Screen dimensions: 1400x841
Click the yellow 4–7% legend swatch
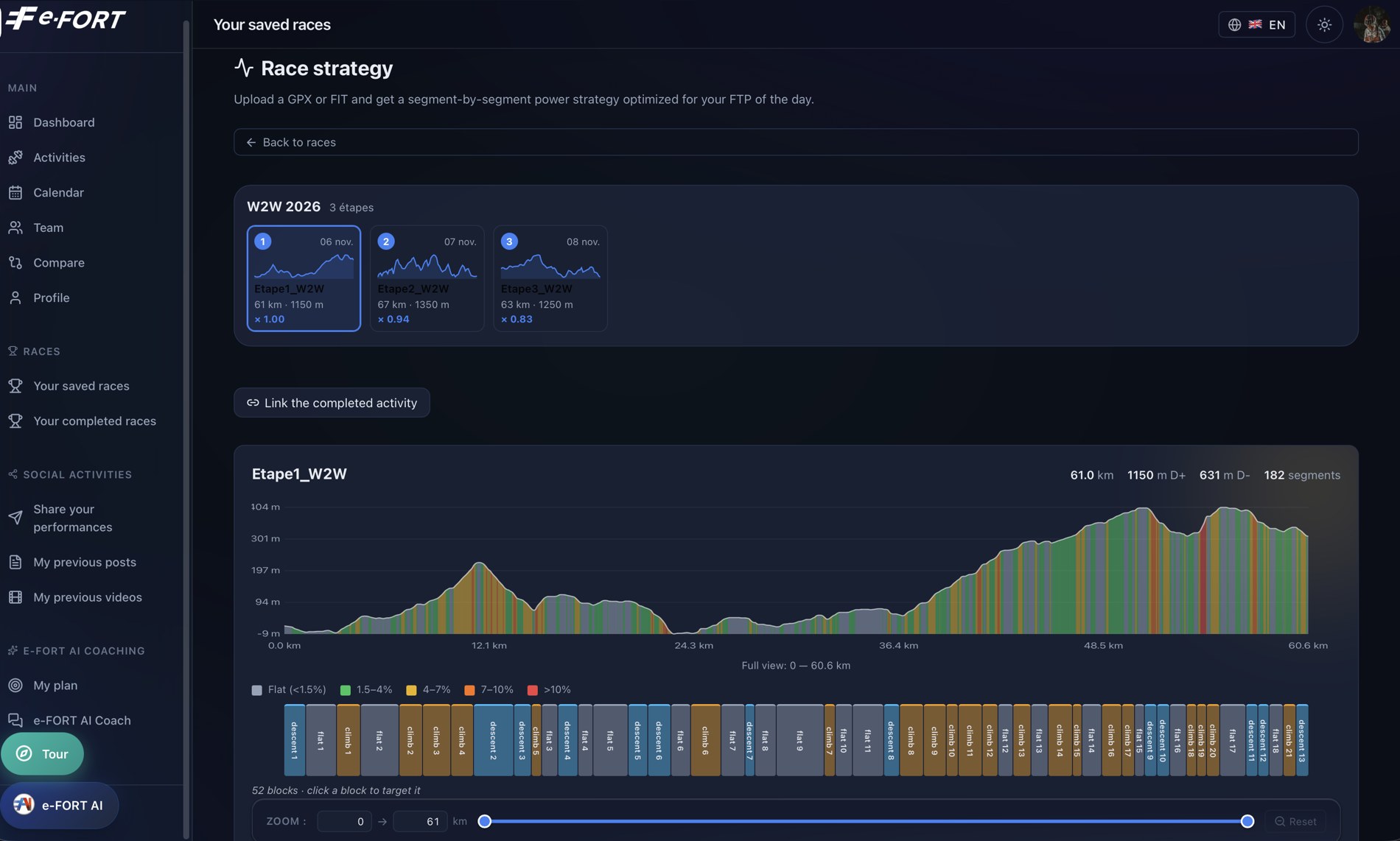coord(411,691)
